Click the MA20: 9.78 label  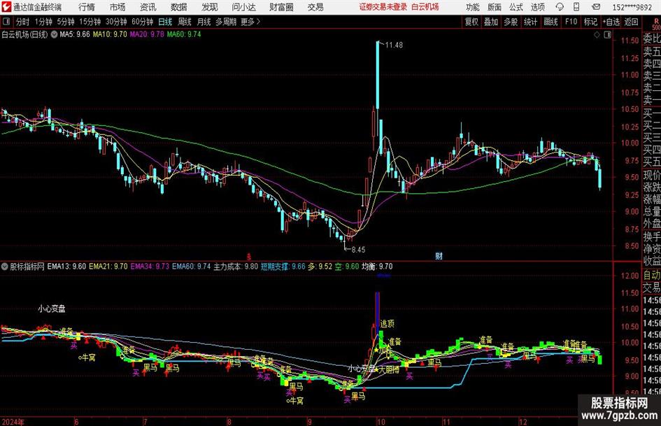[147, 34]
